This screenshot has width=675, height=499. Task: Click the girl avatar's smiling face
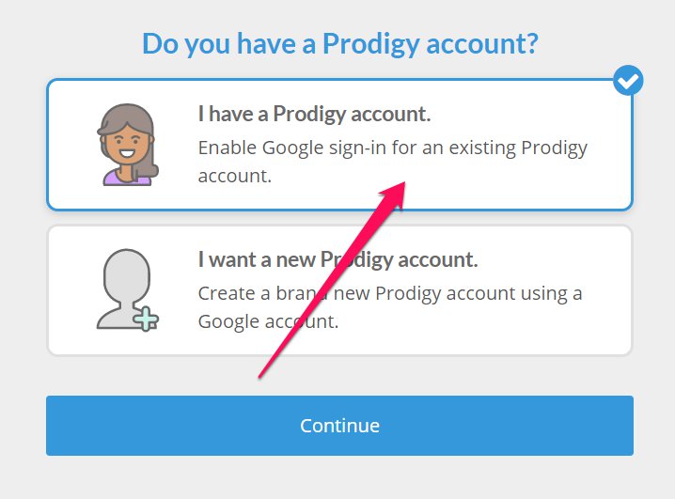(126, 146)
